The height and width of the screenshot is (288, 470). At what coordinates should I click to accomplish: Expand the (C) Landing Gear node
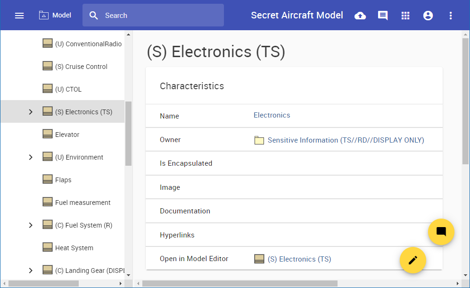point(31,271)
